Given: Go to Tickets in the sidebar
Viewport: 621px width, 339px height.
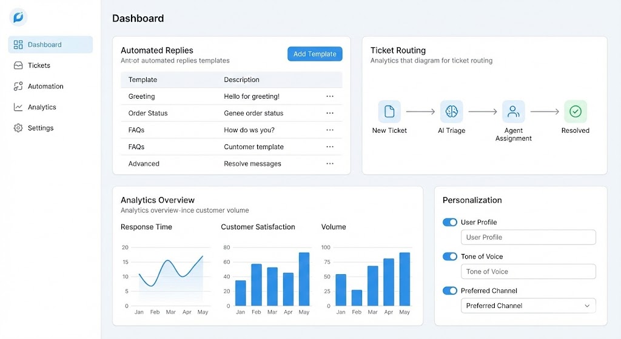Looking at the screenshot, I should coord(50,65).
